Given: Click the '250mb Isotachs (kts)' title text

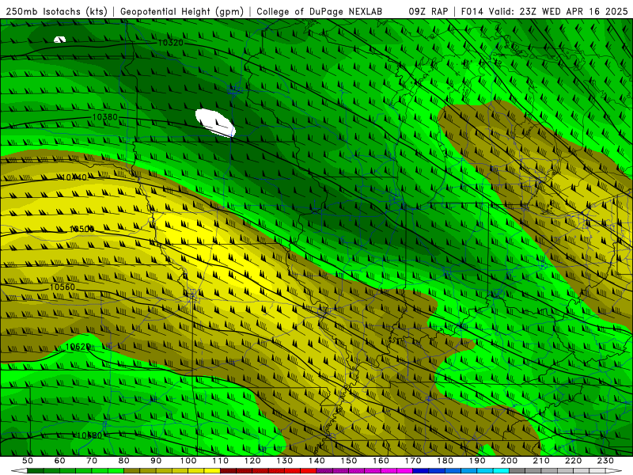Looking at the screenshot, I should pyautogui.click(x=56, y=12).
